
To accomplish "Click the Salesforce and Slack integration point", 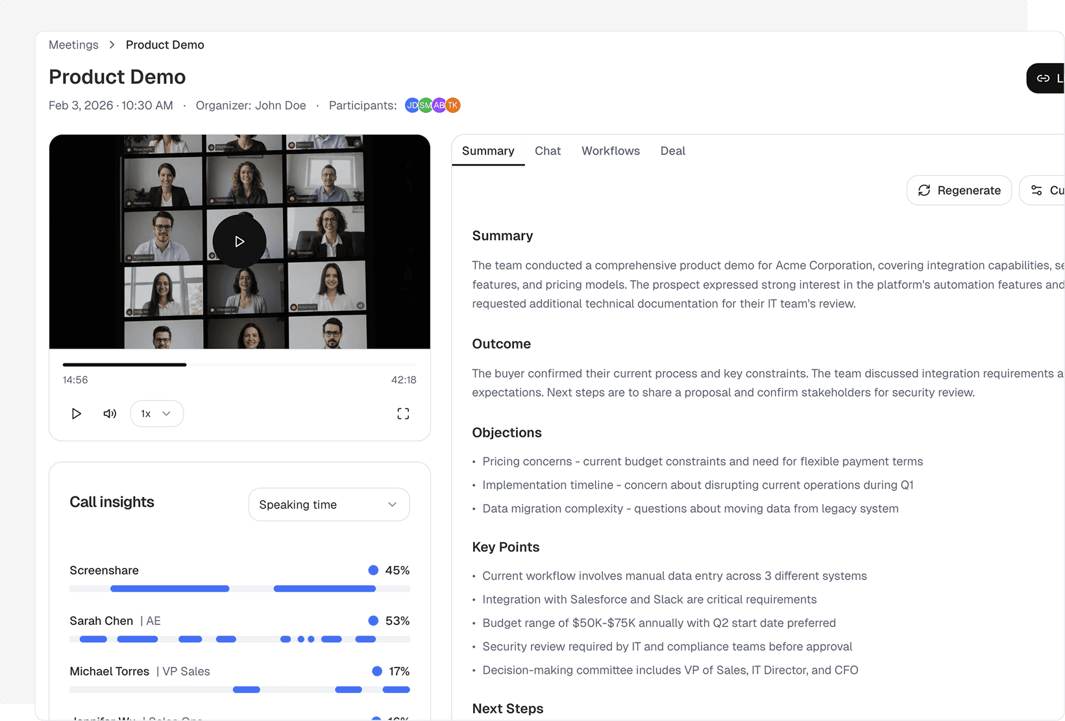I will coord(650,600).
